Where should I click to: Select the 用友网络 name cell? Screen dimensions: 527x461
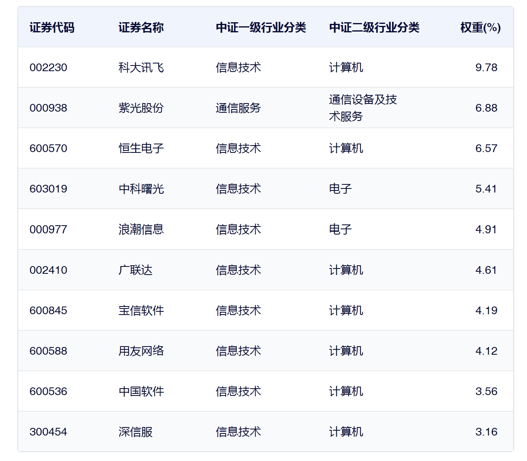141,351
